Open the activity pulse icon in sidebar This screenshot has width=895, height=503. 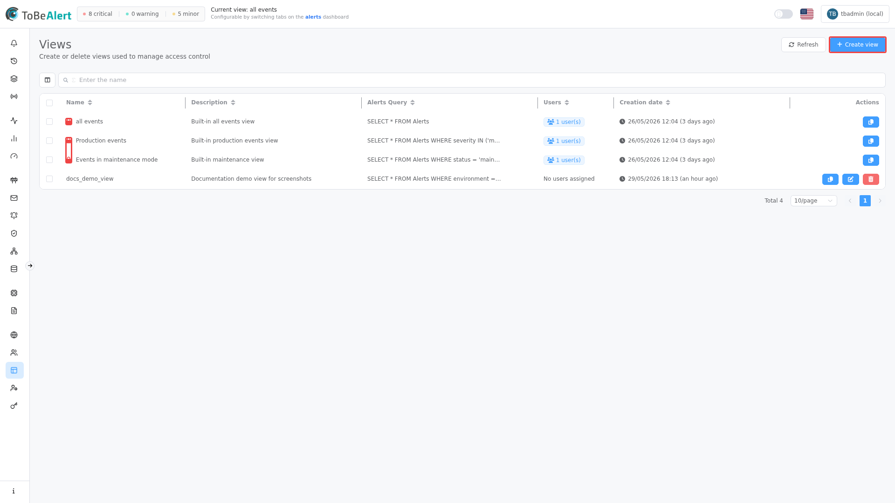[14, 121]
